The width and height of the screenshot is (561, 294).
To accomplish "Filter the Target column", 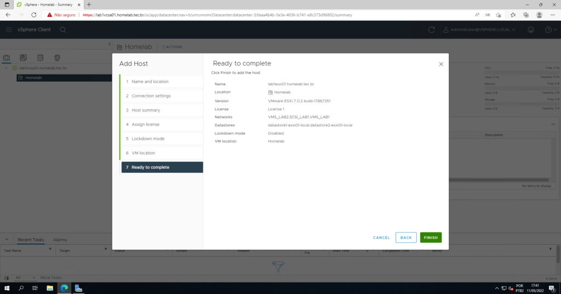I will tap(106, 249).
